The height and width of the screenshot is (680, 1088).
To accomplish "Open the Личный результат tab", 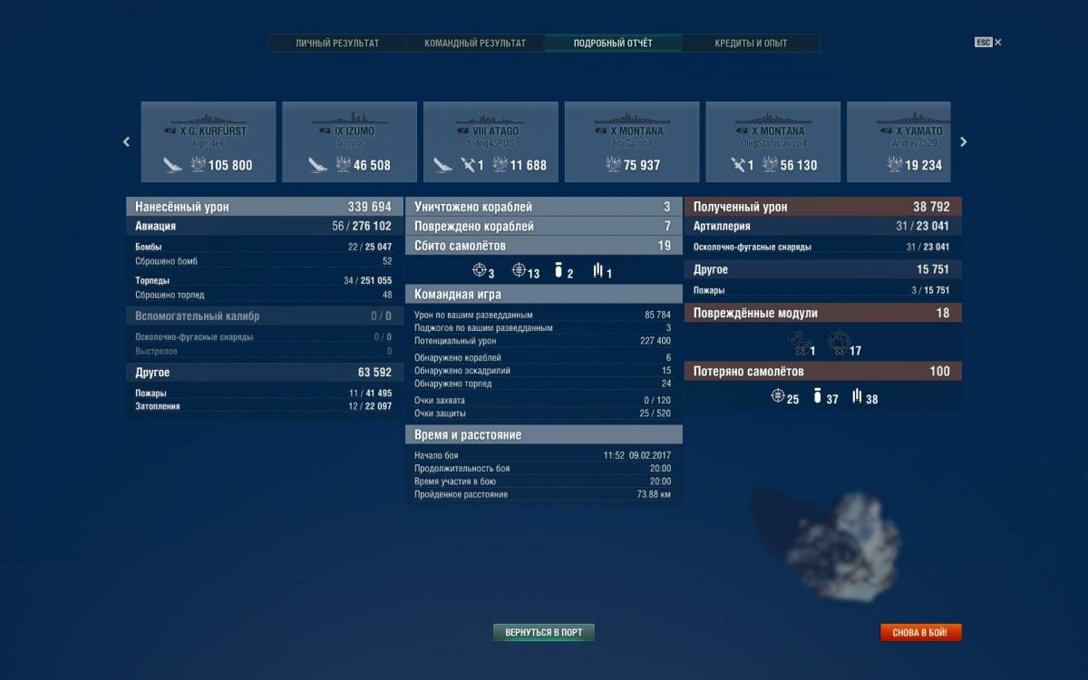I will (x=337, y=44).
